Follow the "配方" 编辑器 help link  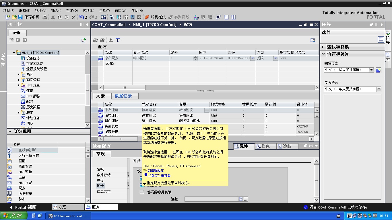(160, 176)
